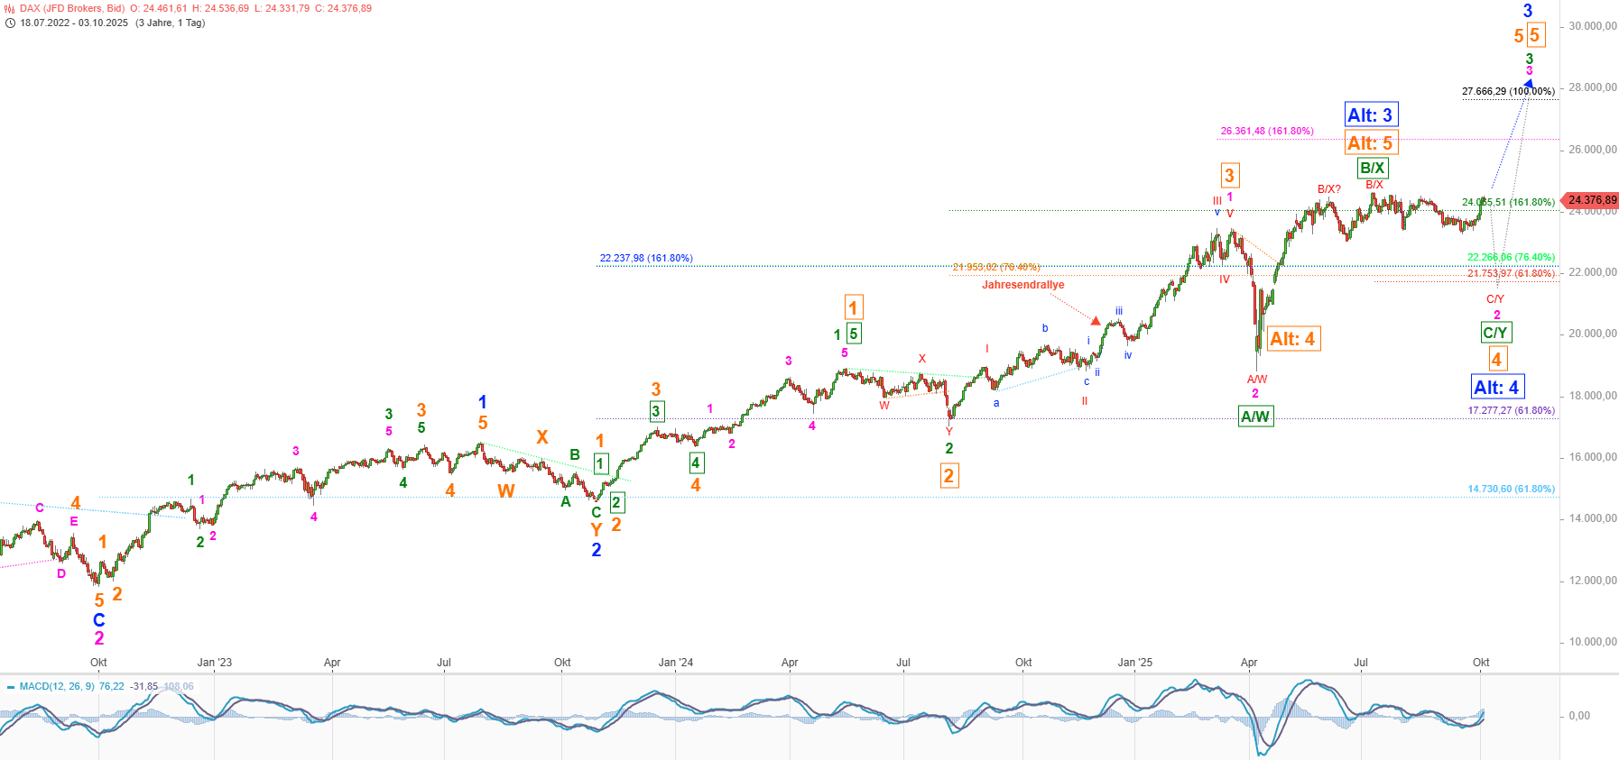Click the candlestick chart-type icon beside DAX
This screenshot has height=760, width=1619.
coord(10,9)
